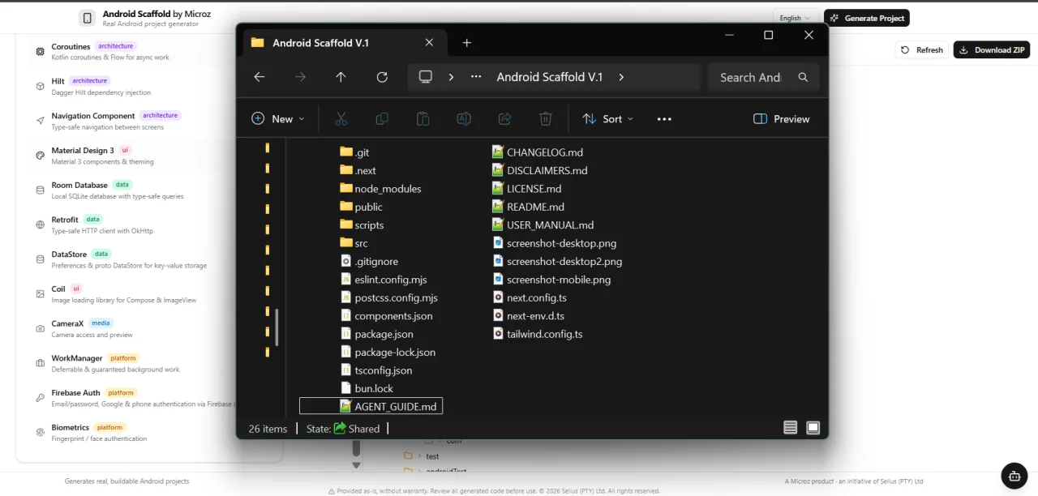Click the Android Scaffold V.1 address breadcrumb
Viewport: 1038px width, 496px height.
click(550, 77)
